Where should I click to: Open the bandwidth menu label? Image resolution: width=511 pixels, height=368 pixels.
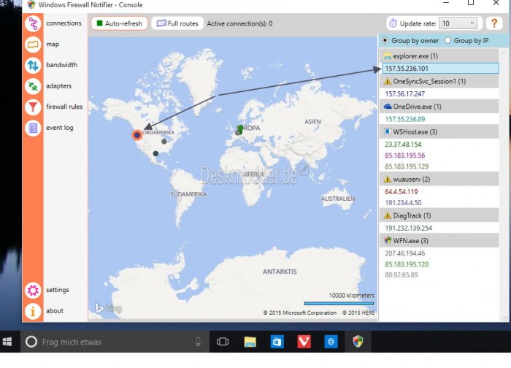[x=61, y=65]
